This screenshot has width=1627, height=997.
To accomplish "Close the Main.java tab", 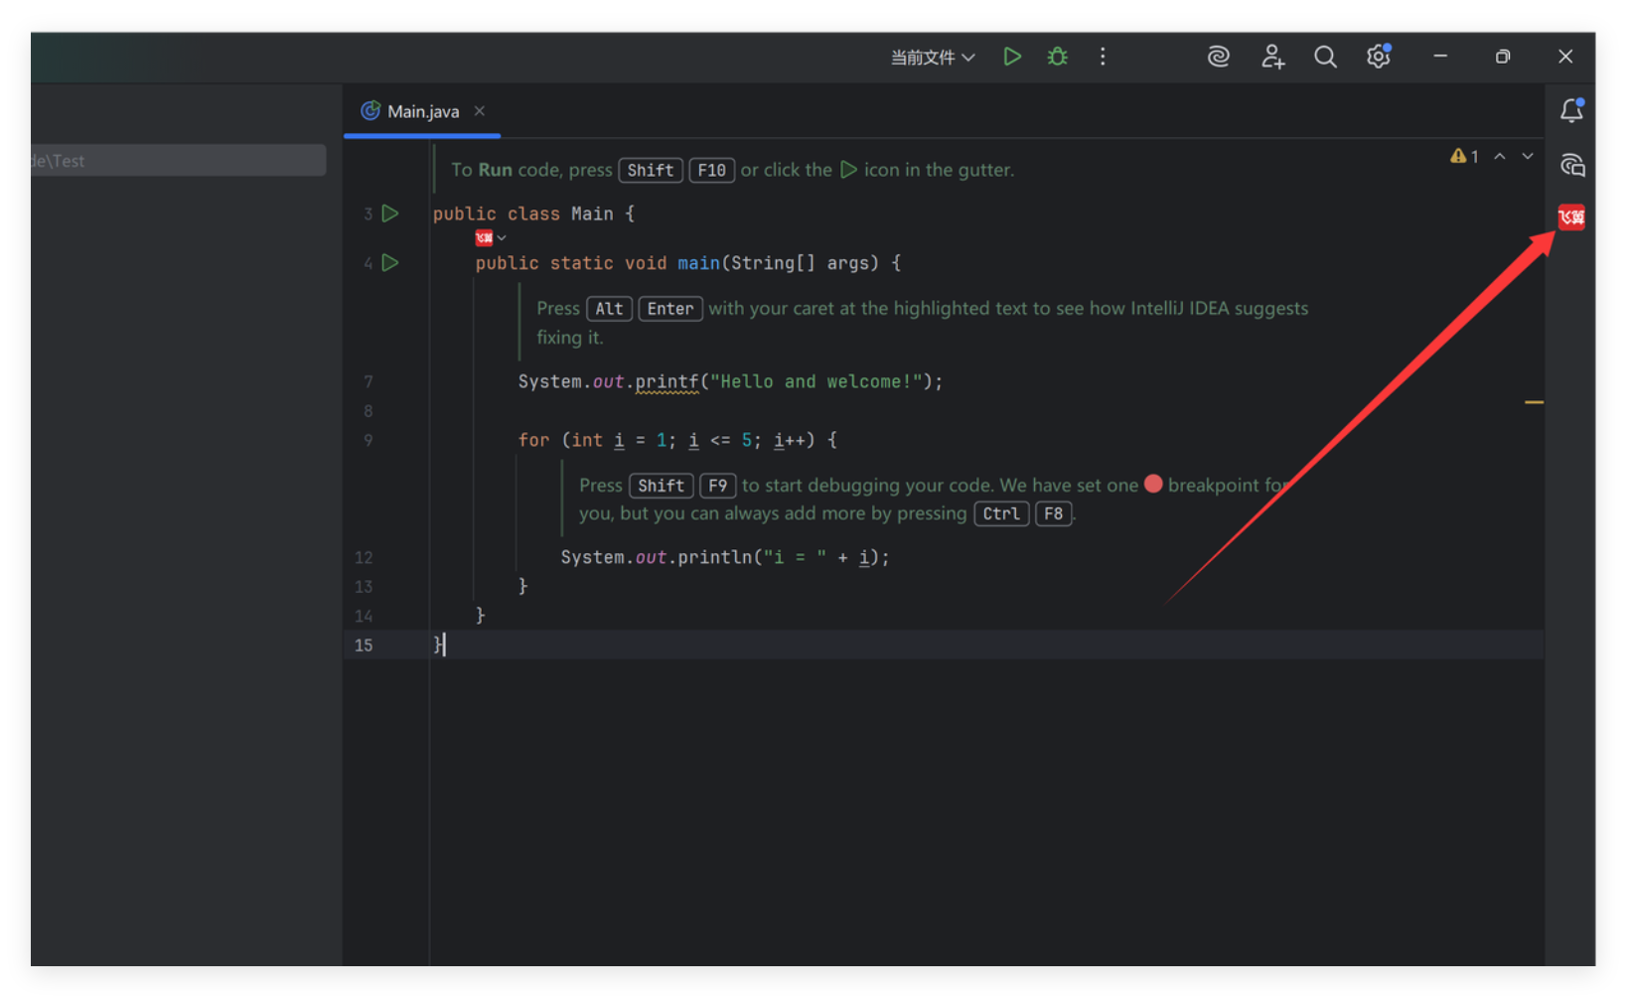I will [480, 111].
